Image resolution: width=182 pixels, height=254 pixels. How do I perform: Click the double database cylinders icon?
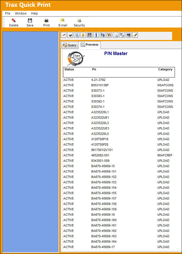point(103,35)
